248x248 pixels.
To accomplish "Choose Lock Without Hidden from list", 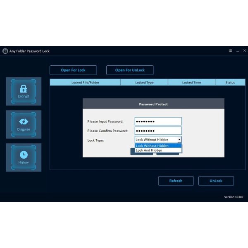I will (x=158, y=145).
